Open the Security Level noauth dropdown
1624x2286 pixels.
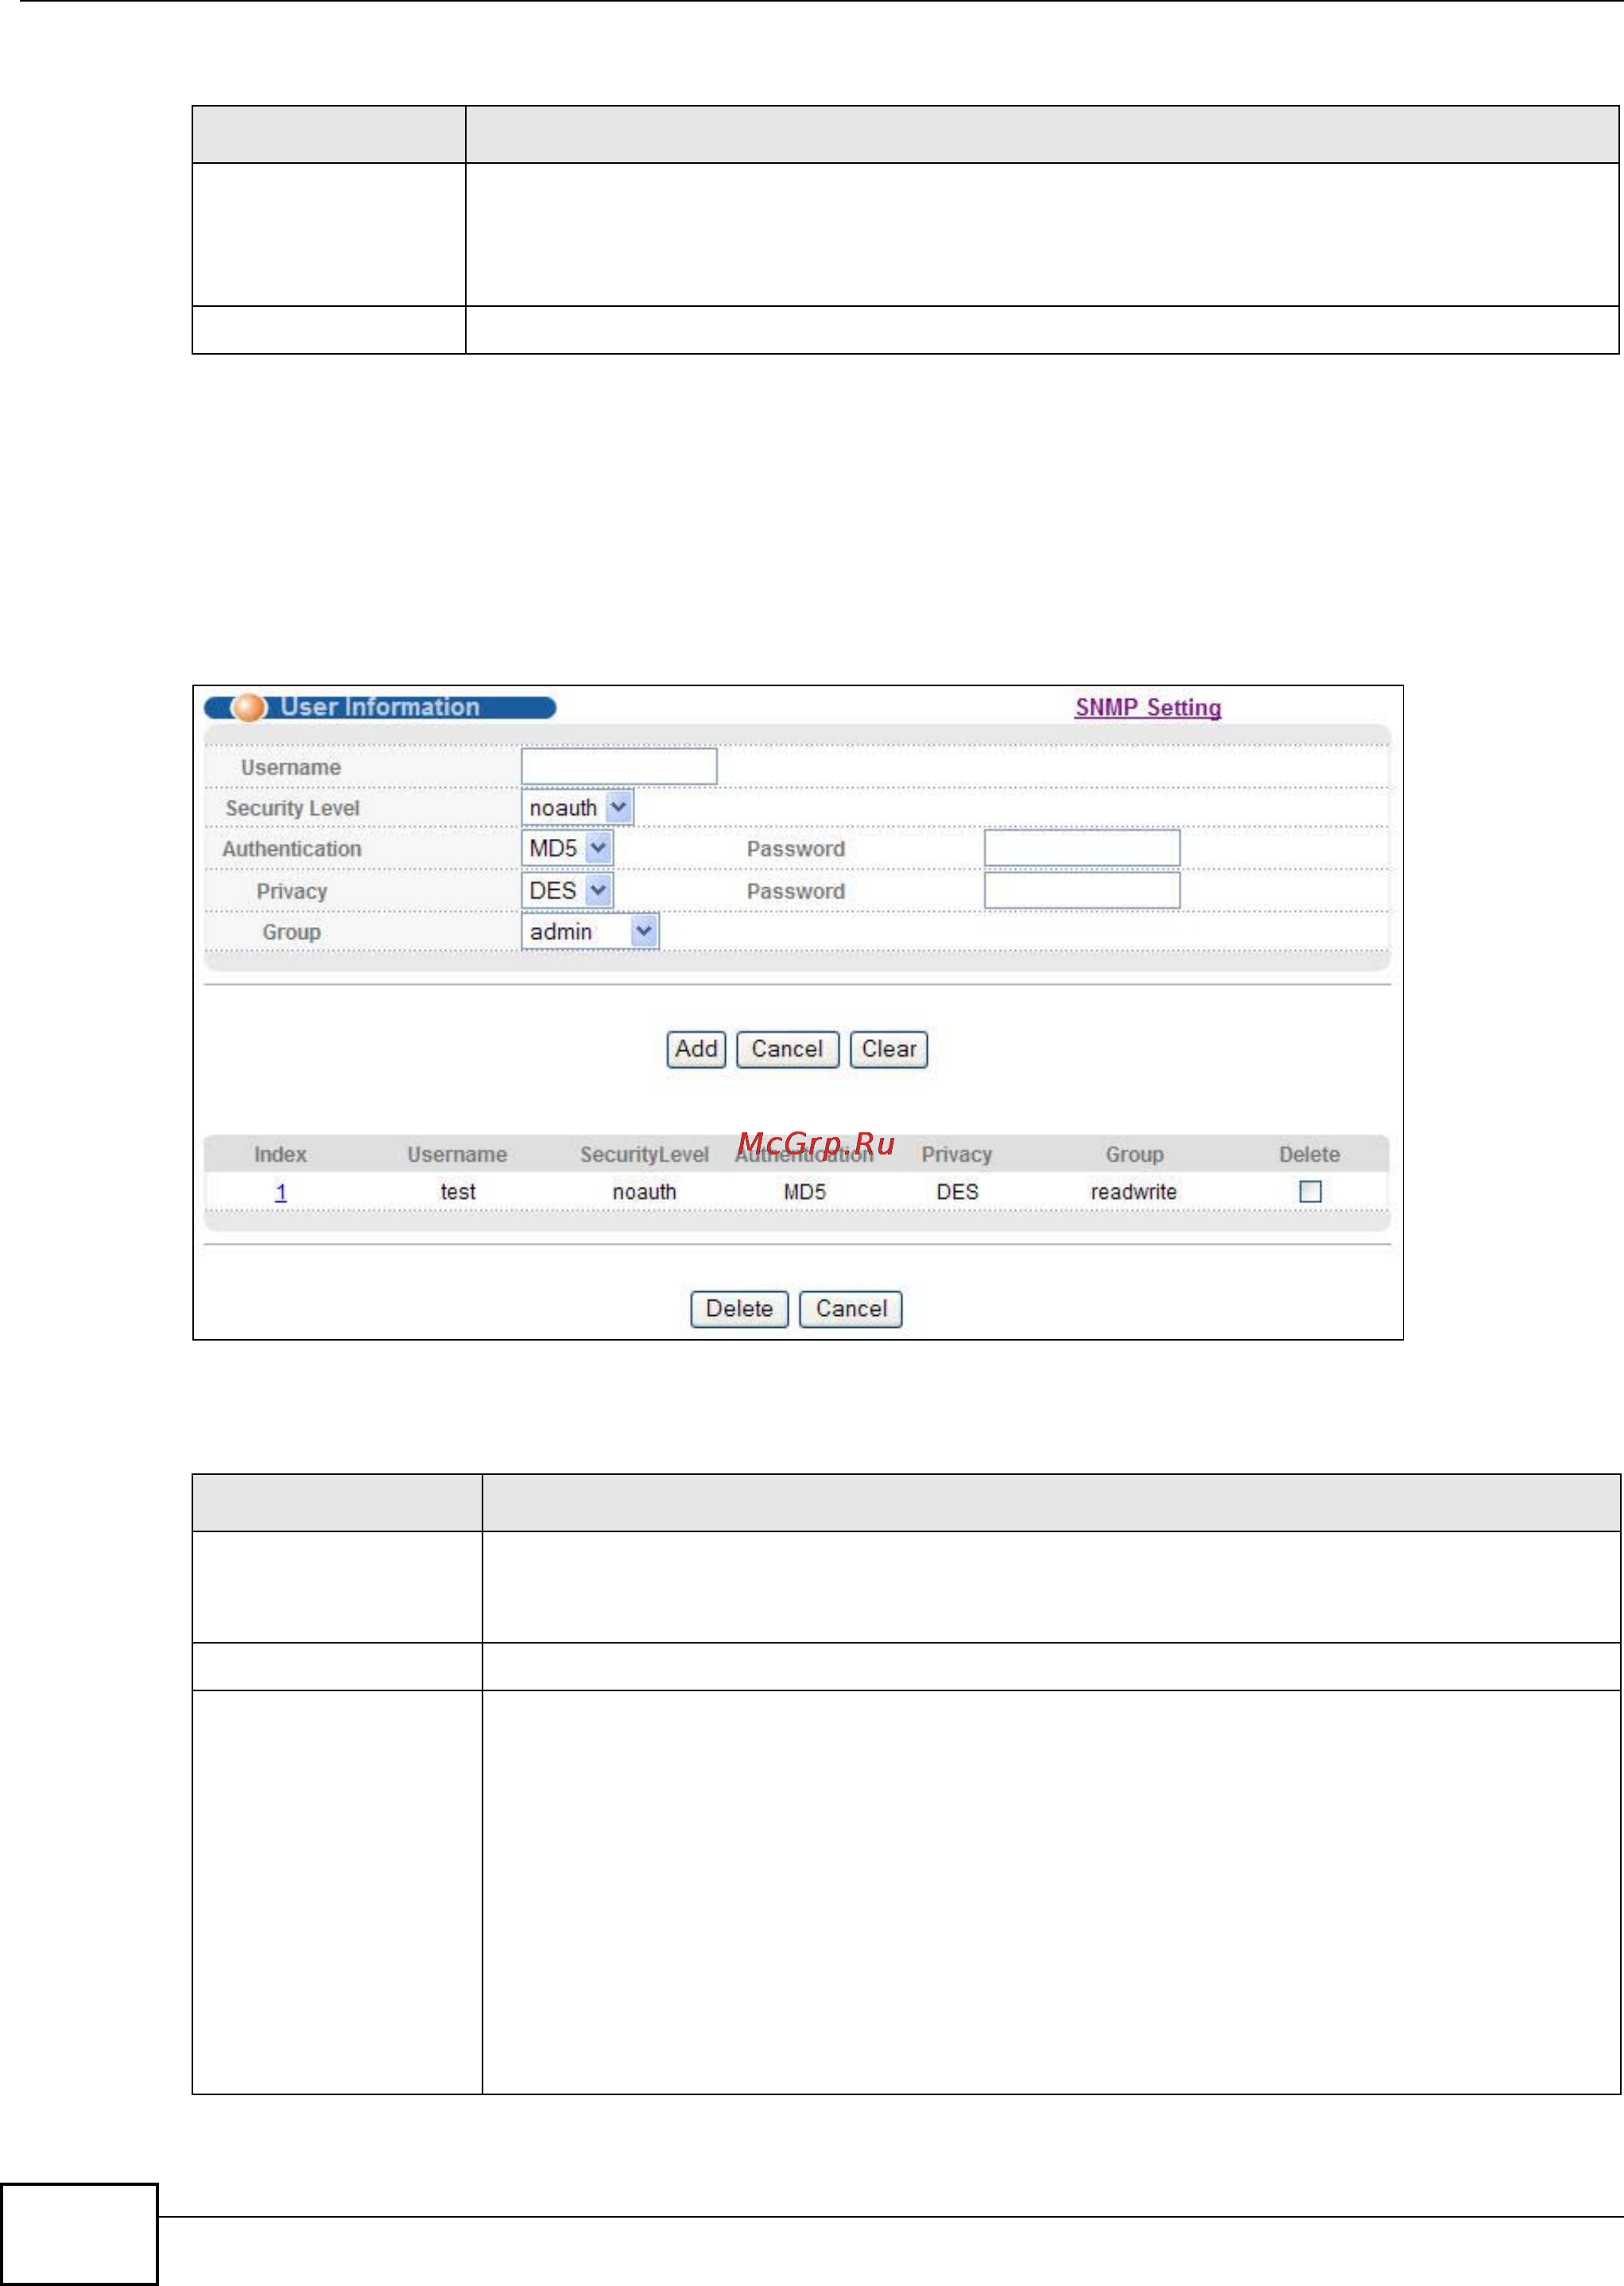click(577, 807)
